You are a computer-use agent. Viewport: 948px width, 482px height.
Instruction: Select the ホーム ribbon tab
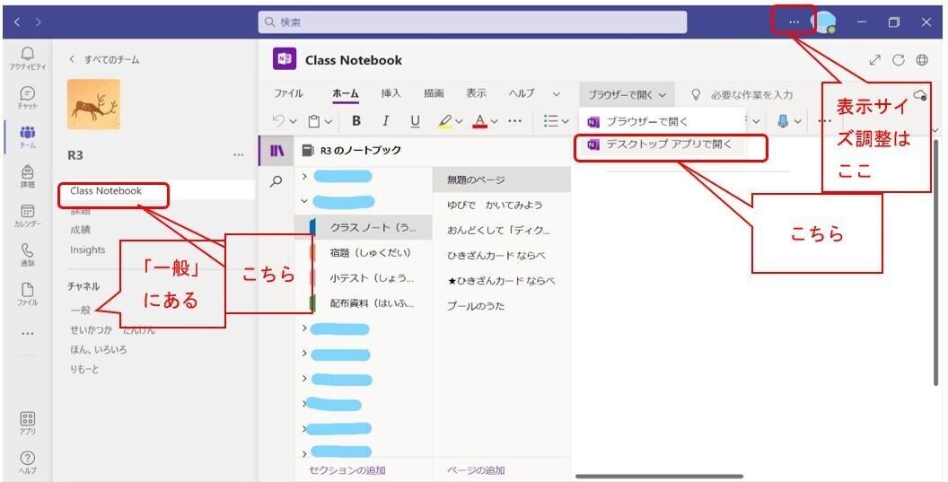point(346,93)
